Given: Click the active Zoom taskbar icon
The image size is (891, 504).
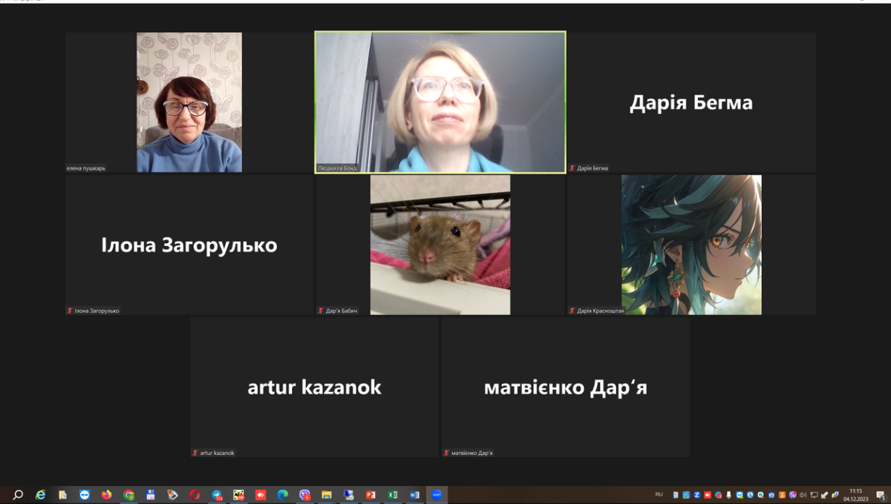Looking at the screenshot, I should coord(437,495).
